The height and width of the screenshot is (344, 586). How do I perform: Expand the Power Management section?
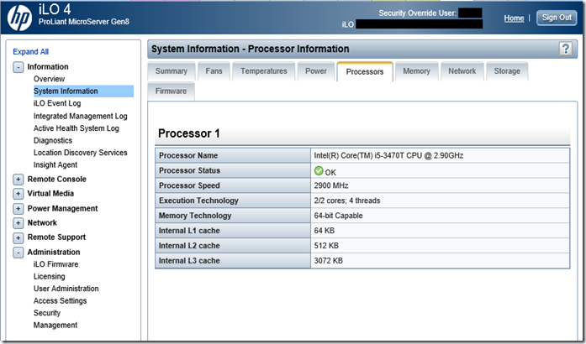(18, 209)
